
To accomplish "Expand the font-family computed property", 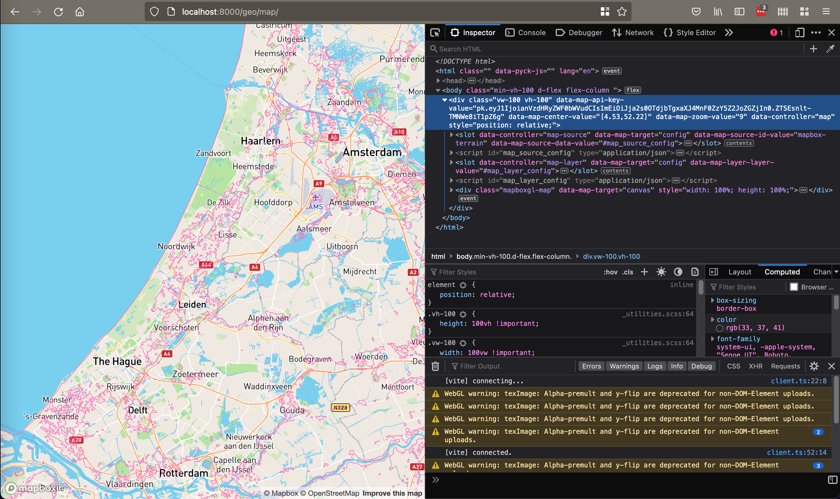I will click(712, 338).
